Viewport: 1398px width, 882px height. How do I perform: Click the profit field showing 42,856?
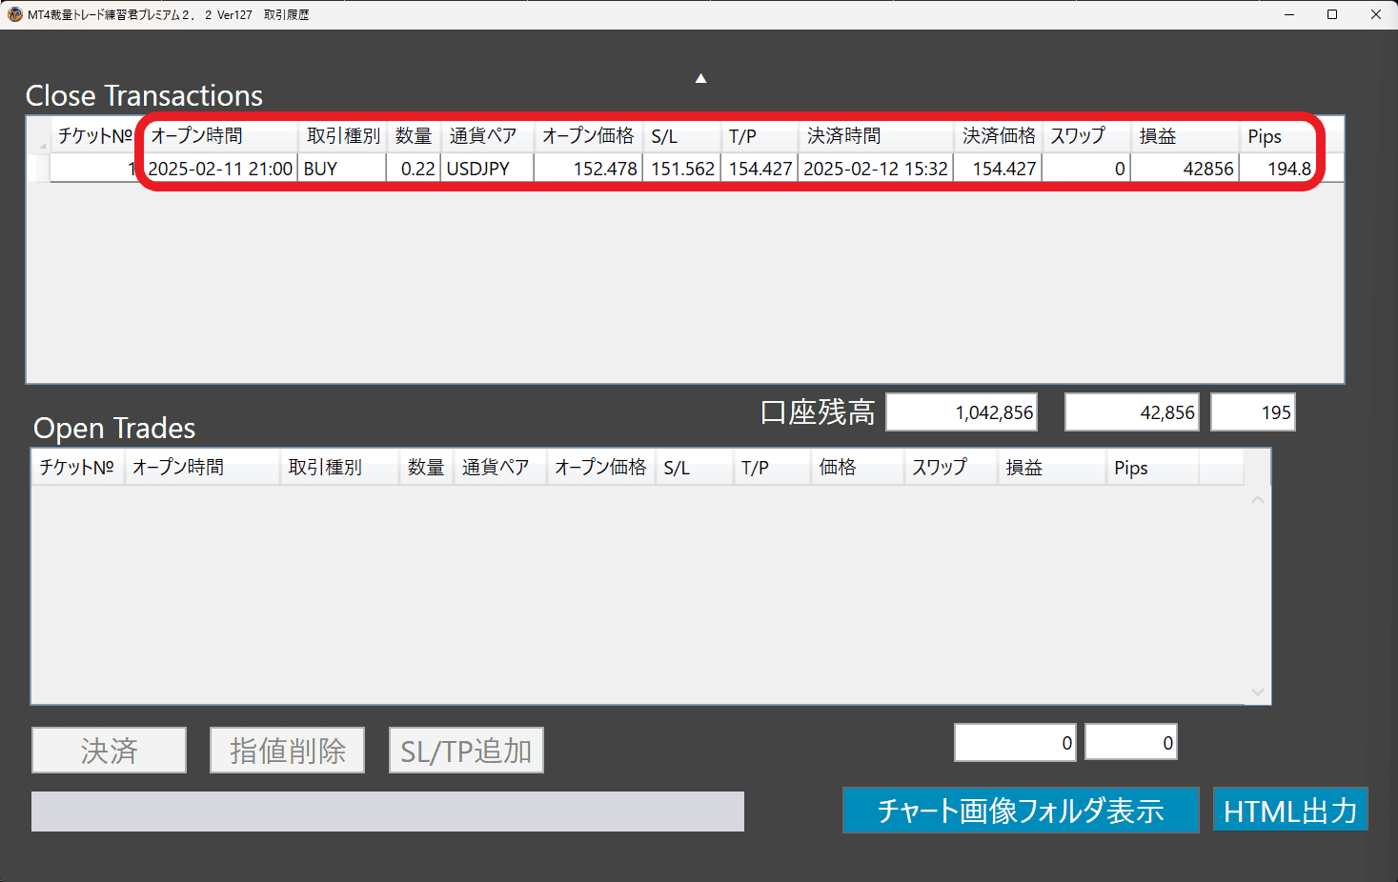(1133, 412)
